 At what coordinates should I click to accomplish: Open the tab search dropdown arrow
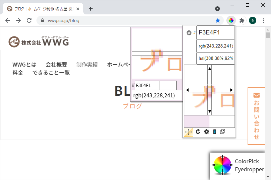point(217,9)
